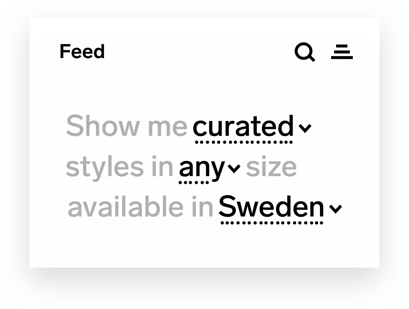This screenshot has width=409, height=309.
Task: Click the blank space between Feed and search icon
Action: (x=197, y=52)
